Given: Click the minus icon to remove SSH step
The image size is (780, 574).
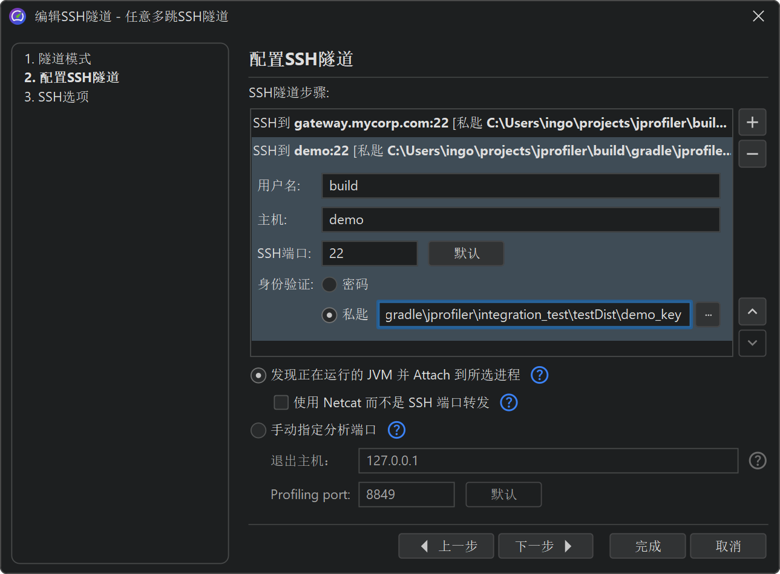Looking at the screenshot, I should [x=752, y=154].
